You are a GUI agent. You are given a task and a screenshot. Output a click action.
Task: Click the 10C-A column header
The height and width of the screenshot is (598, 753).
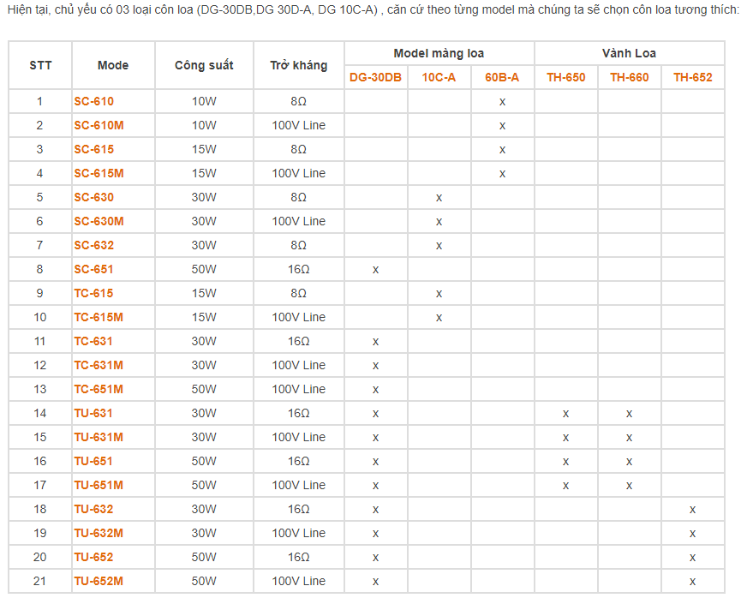[439, 77]
